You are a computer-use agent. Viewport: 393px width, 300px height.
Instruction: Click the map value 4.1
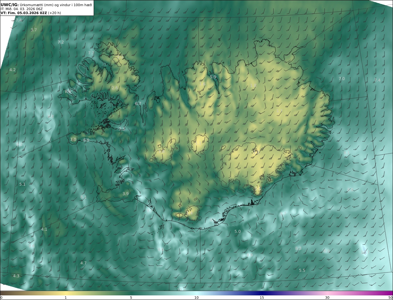pos(44,229)
